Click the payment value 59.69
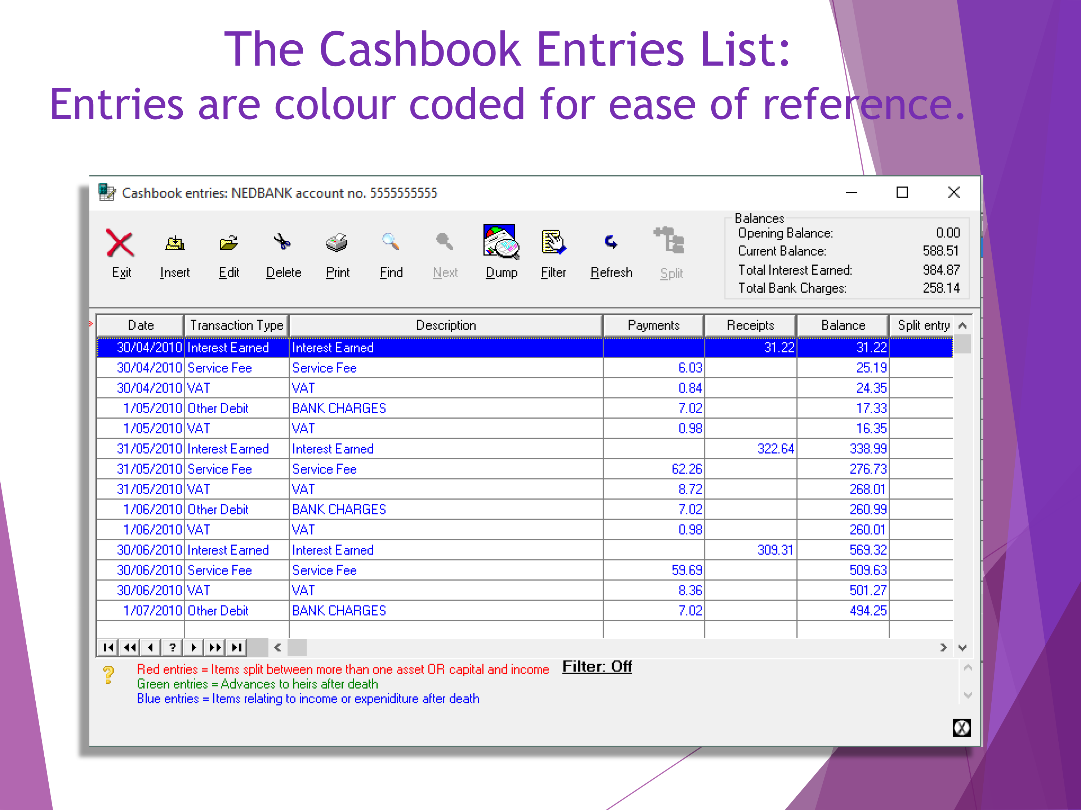Screen dimensions: 1081x810 [687, 570]
